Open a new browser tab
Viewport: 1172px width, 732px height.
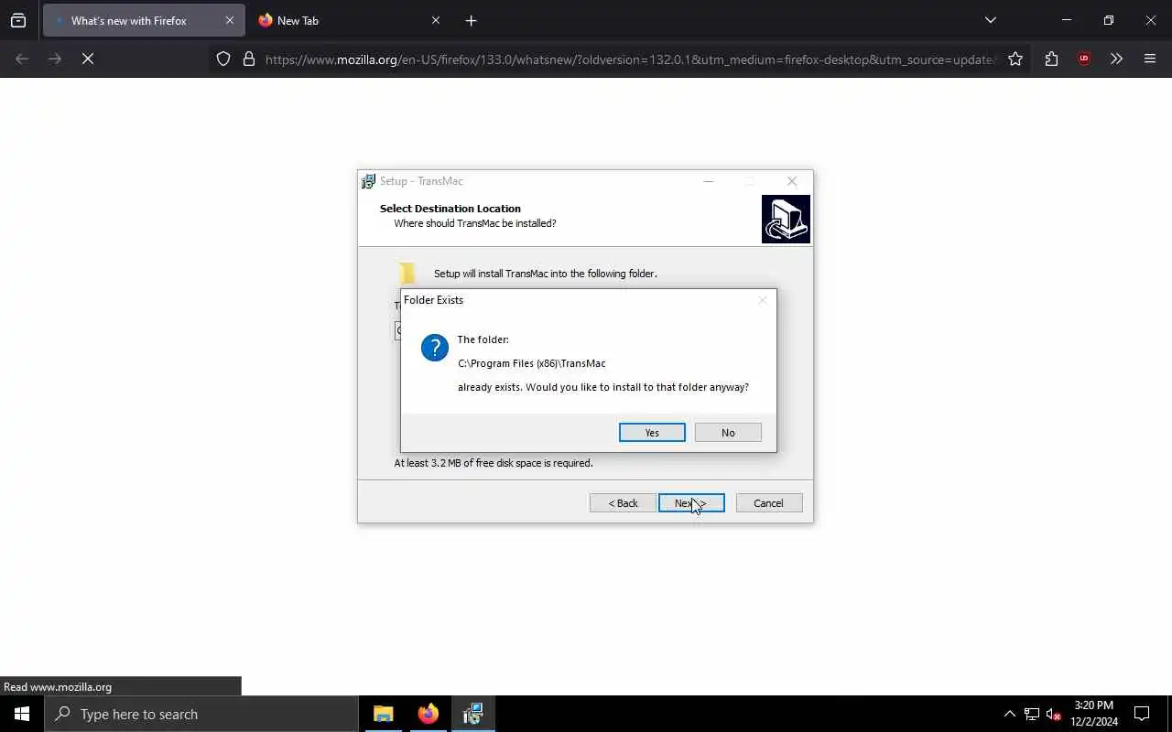coord(472,20)
